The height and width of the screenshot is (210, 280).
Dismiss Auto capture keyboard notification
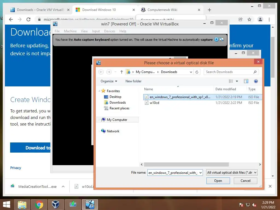[216, 39]
